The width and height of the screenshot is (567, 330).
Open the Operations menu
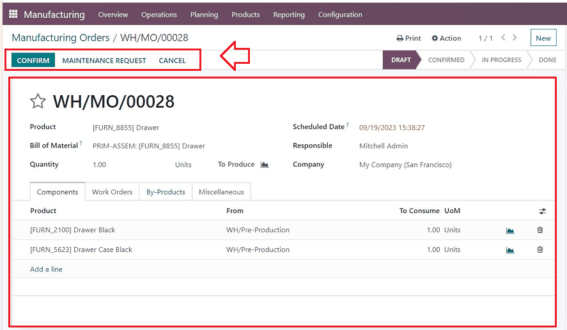[x=159, y=15]
